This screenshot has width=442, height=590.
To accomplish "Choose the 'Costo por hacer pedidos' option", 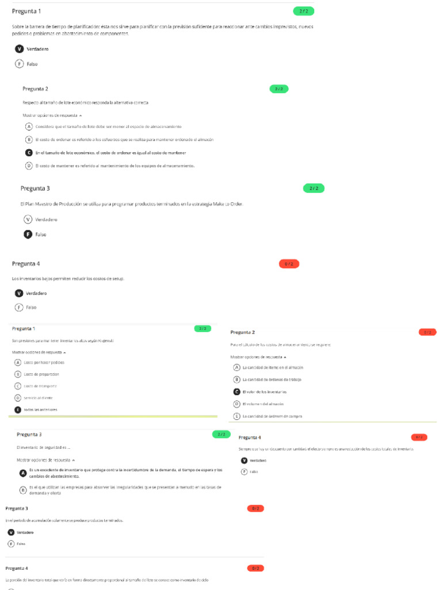I will pos(18,362).
